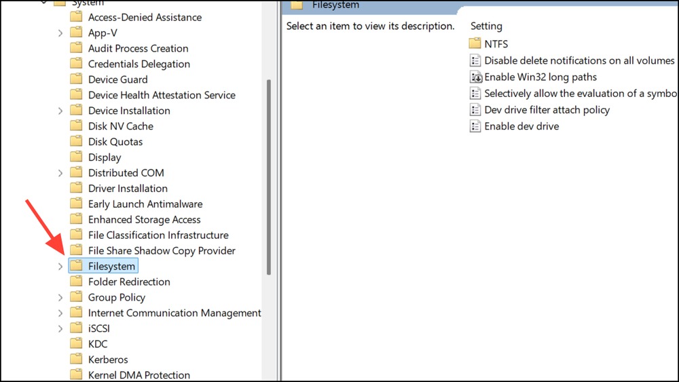Image resolution: width=679 pixels, height=382 pixels.
Task: Select Early Launch Antimalware tree item
Action: tap(145, 204)
